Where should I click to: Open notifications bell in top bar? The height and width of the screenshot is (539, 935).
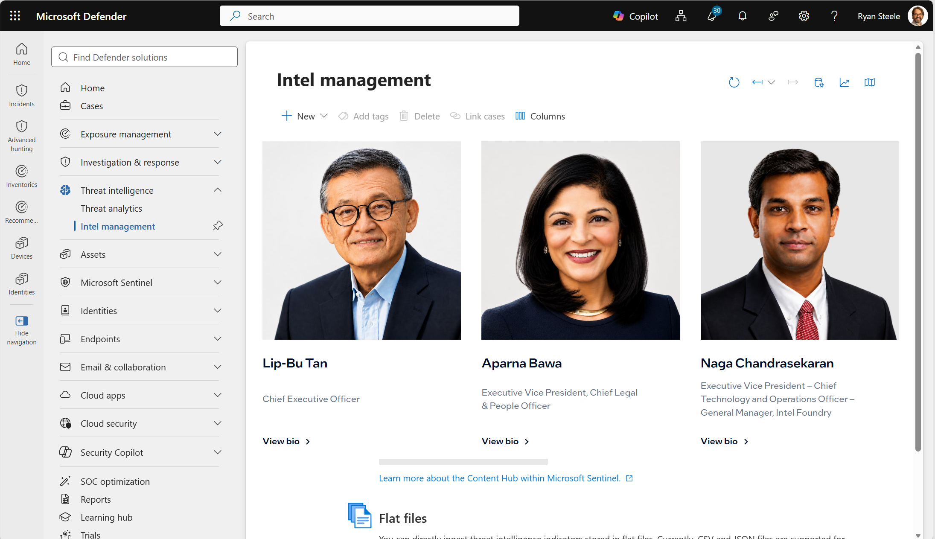pos(742,16)
